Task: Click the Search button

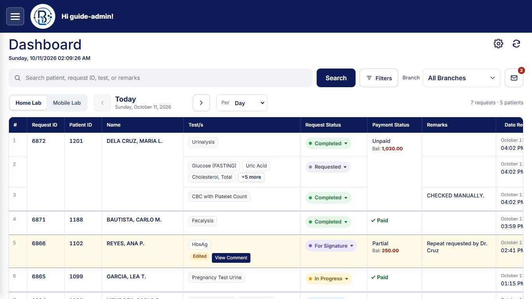Action: (336, 78)
